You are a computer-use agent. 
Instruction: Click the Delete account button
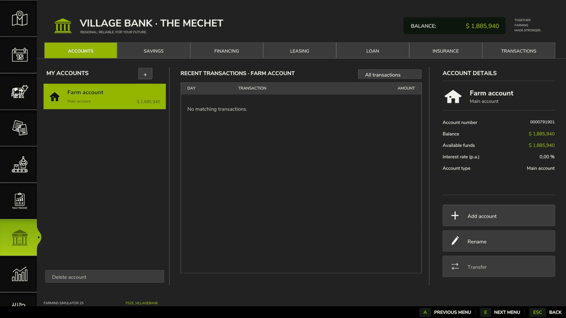coord(105,276)
